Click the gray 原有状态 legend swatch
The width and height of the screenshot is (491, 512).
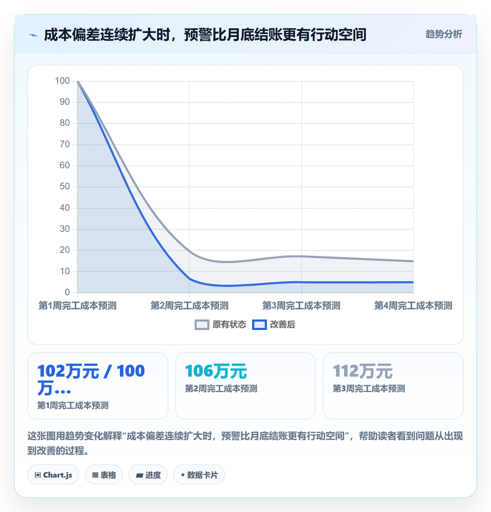[202, 325]
